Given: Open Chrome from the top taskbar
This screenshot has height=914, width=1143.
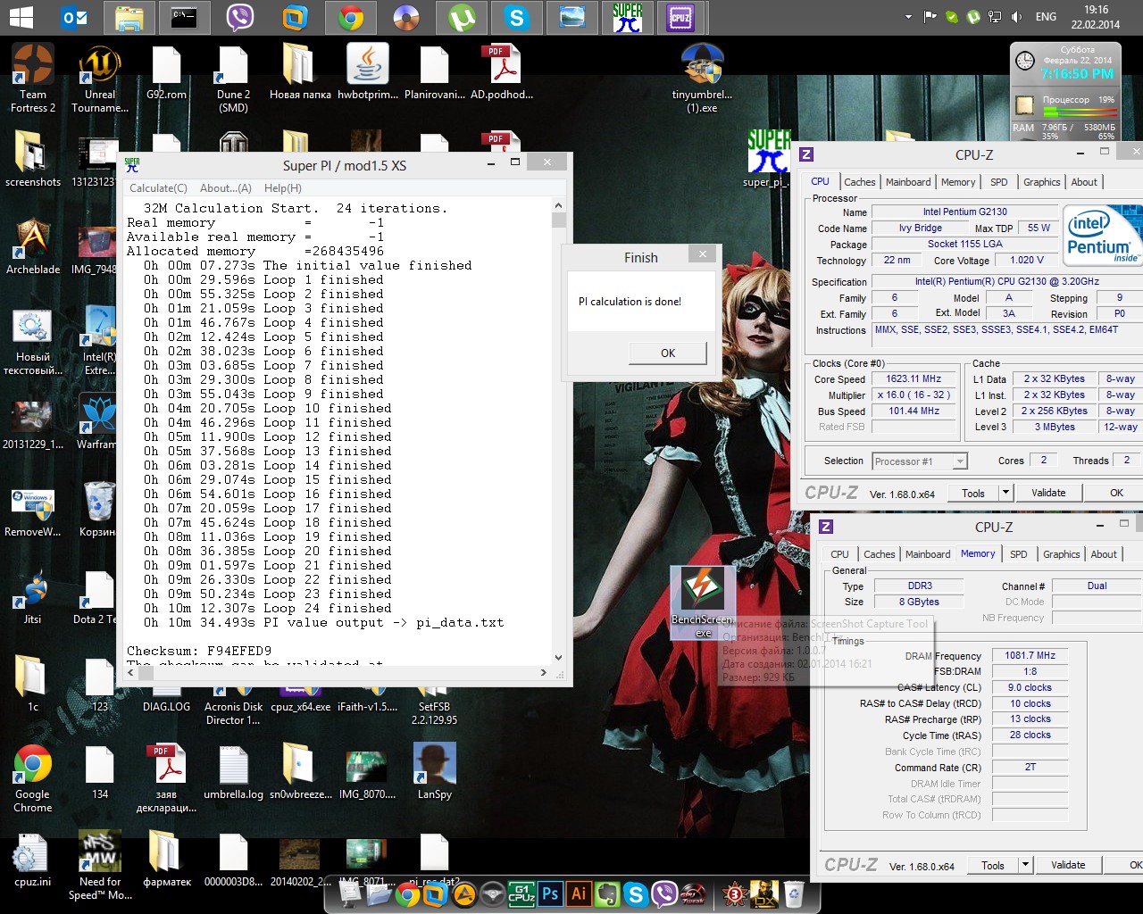Looking at the screenshot, I should [350, 17].
